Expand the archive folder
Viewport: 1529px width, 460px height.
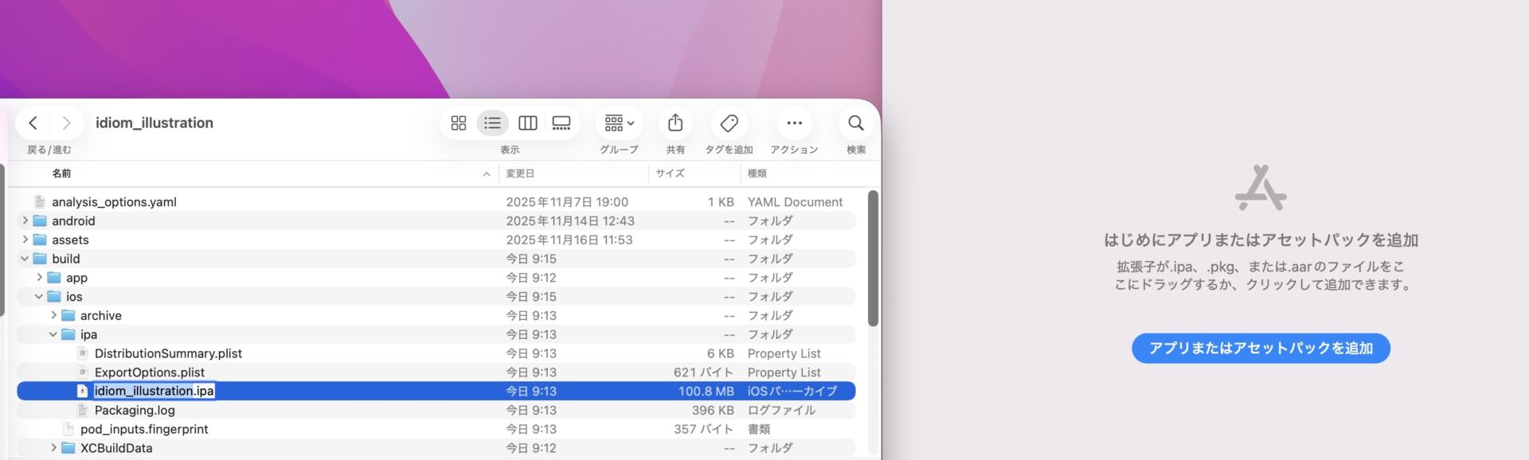[53, 315]
